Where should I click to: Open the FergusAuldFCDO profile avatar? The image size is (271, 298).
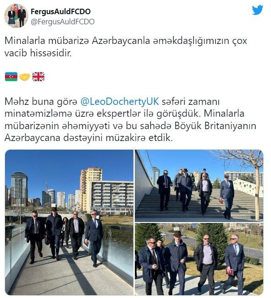pos(16,16)
